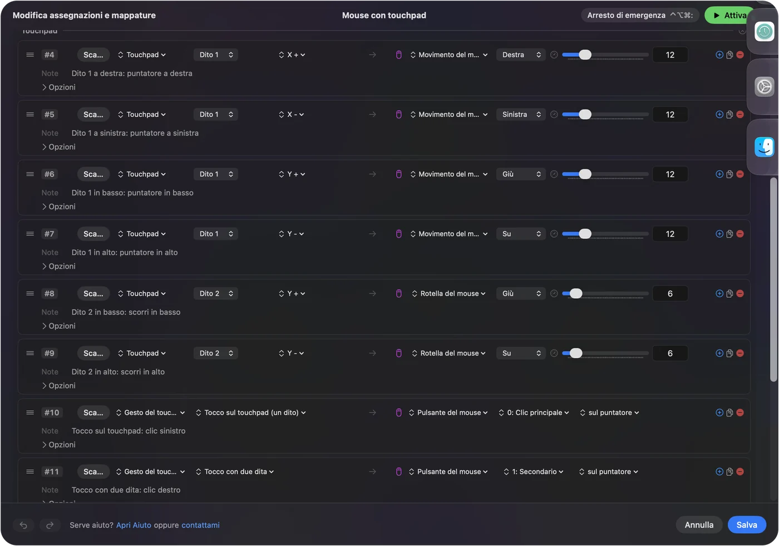Click the scroll speed slider in row #9

tap(605, 353)
